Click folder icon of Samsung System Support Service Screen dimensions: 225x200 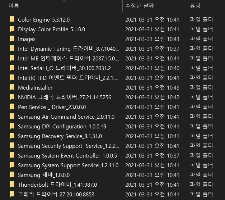(x=12, y=165)
